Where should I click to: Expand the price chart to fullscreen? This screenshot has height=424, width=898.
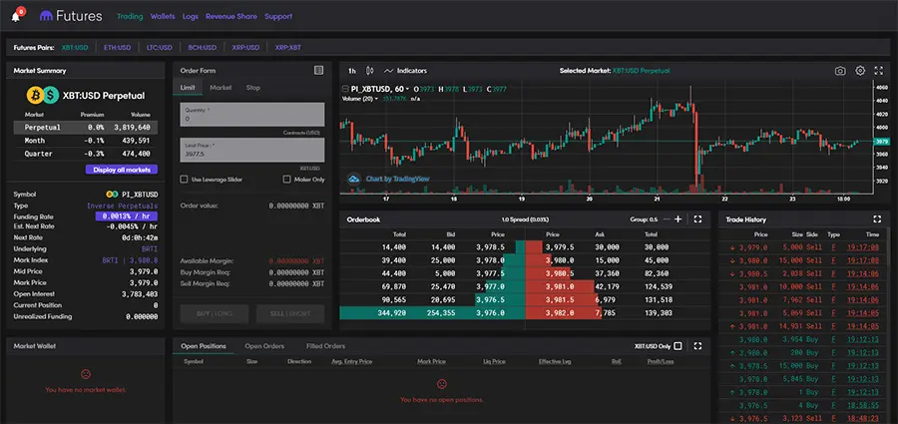(878, 71)
